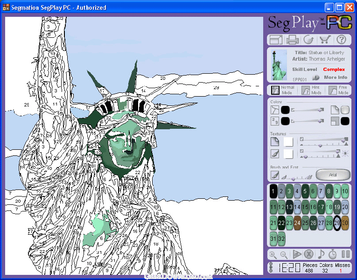Click the black outline color swatch
The image size is (357, 280).
coord(285,110)
